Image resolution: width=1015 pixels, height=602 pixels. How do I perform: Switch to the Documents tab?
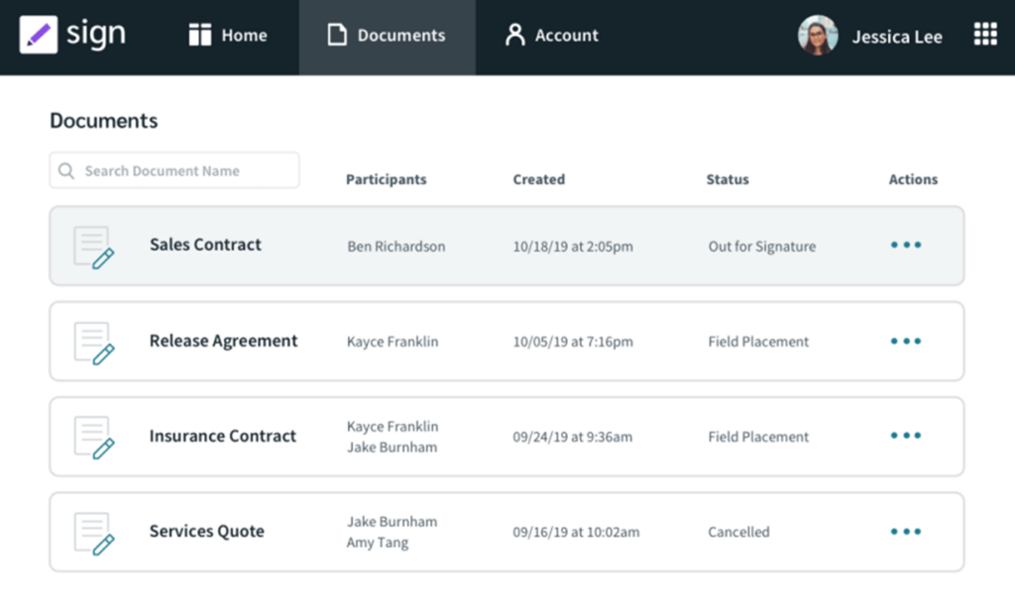click(x=387, y=36)
